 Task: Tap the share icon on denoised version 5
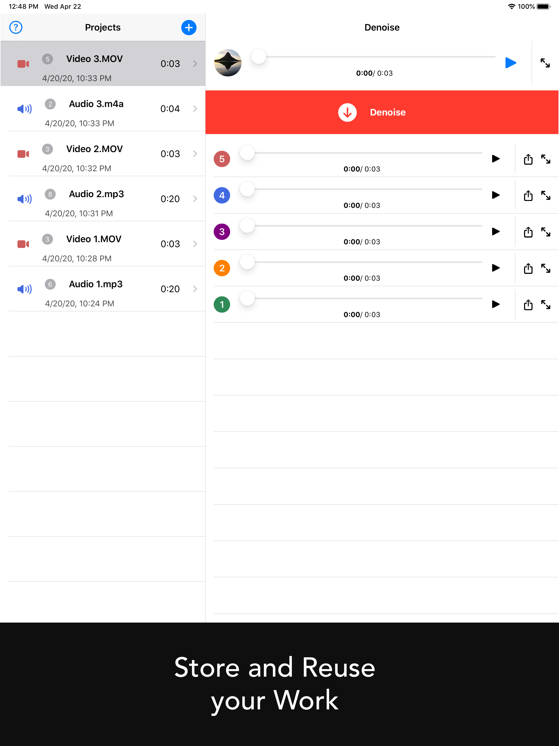pos(528,159)
